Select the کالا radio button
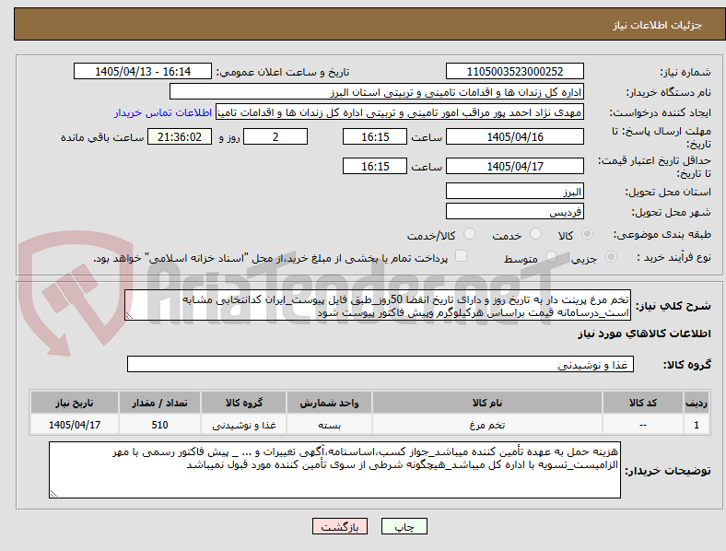 (x=587, y=234)
